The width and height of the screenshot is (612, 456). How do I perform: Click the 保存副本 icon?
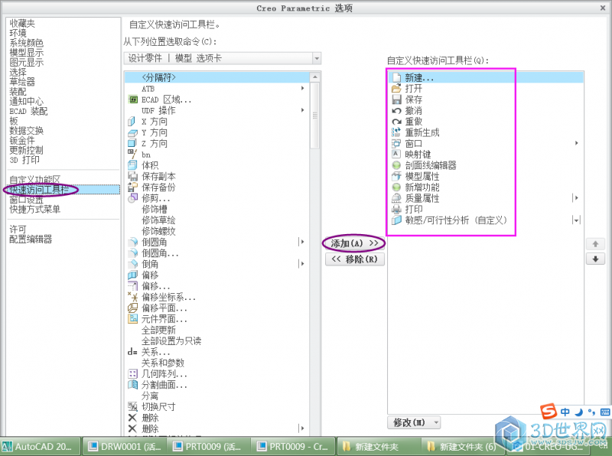pyautogui.click(x=132, y=176)
